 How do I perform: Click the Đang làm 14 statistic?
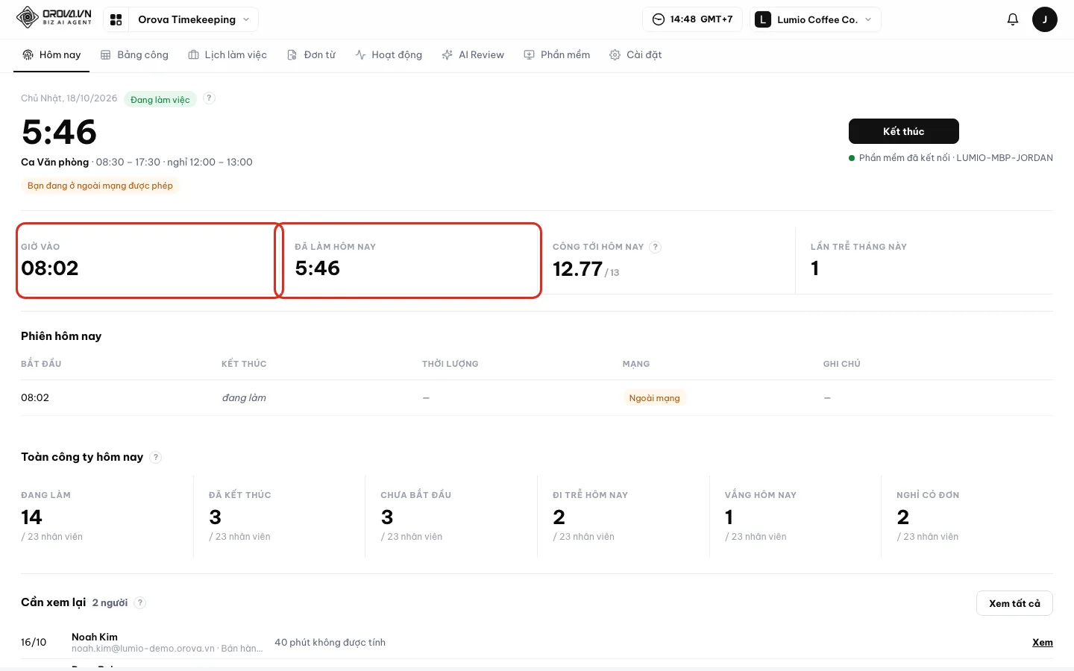coord(107,516)
